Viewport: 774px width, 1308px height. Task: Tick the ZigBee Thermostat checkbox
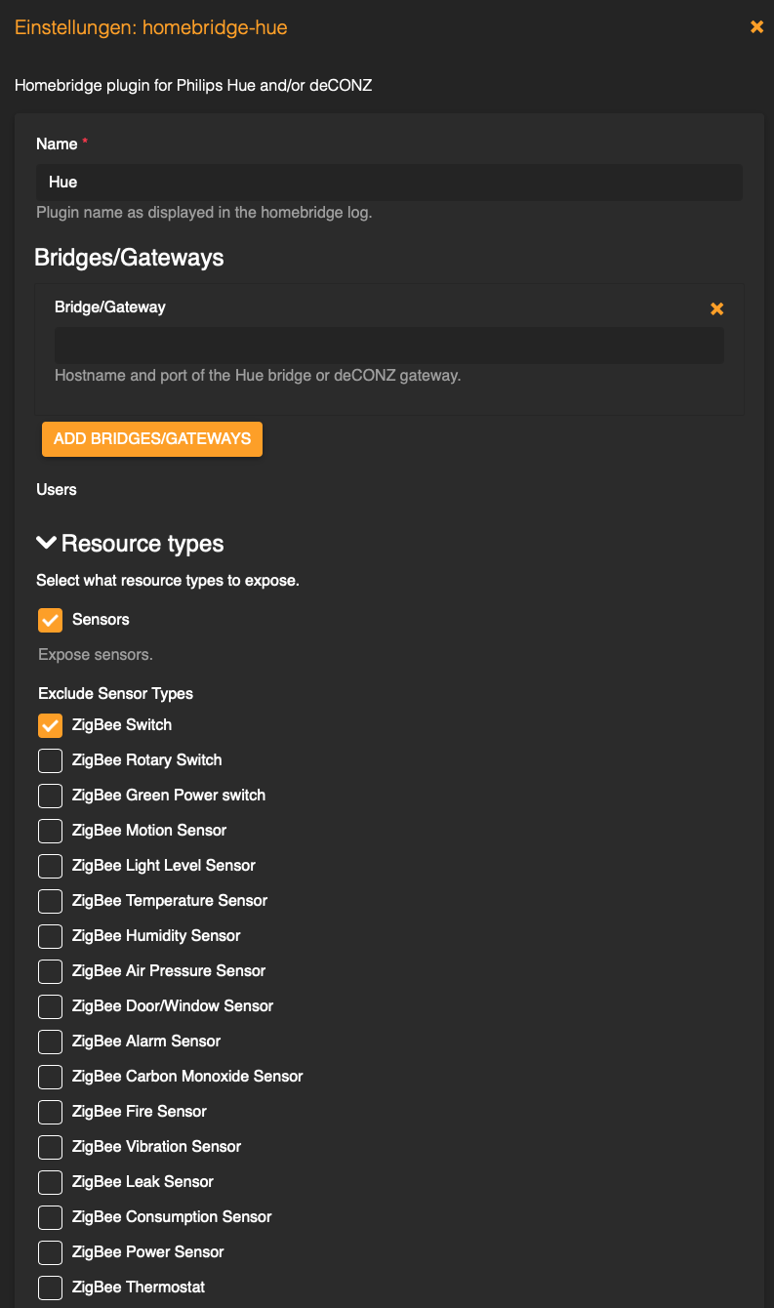click(50, 1288)
